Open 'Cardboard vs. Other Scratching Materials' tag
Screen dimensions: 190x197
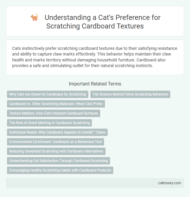tap(56, 104)
